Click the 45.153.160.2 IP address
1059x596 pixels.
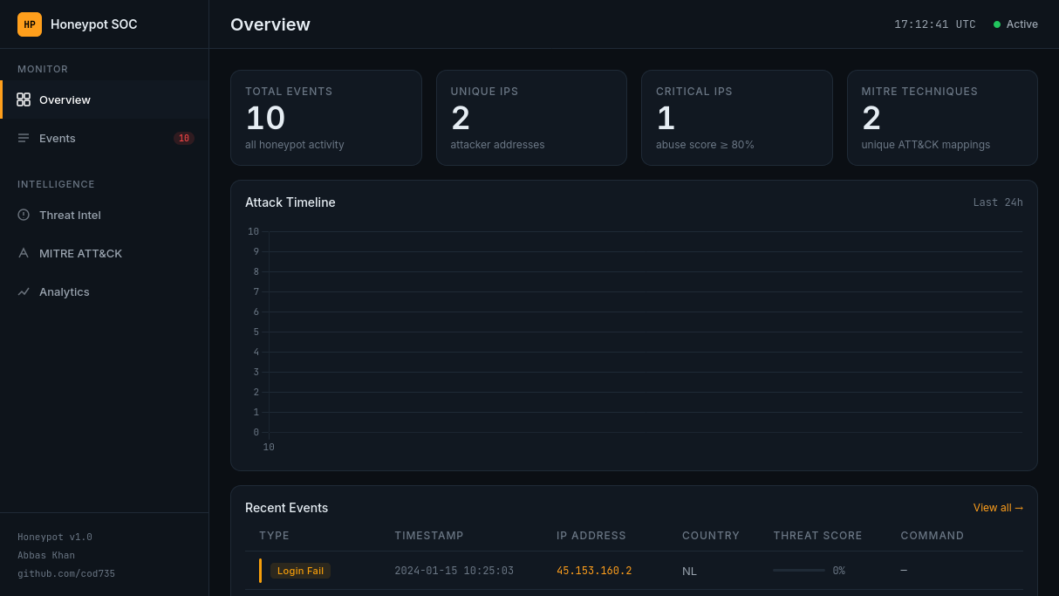[x=594, y=571]
